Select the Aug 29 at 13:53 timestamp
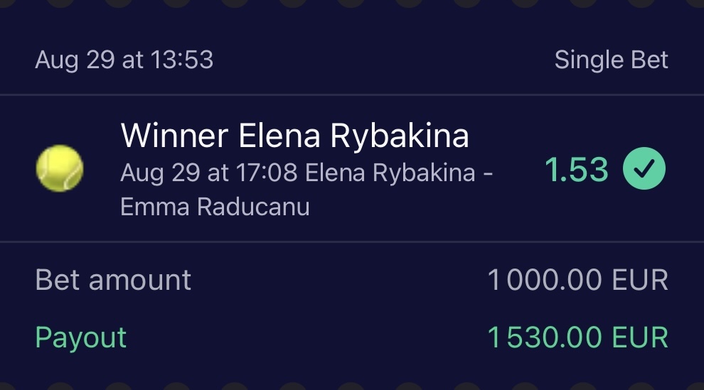The width and height of the screenshot is (704, 390). click(x=124, y=60)
